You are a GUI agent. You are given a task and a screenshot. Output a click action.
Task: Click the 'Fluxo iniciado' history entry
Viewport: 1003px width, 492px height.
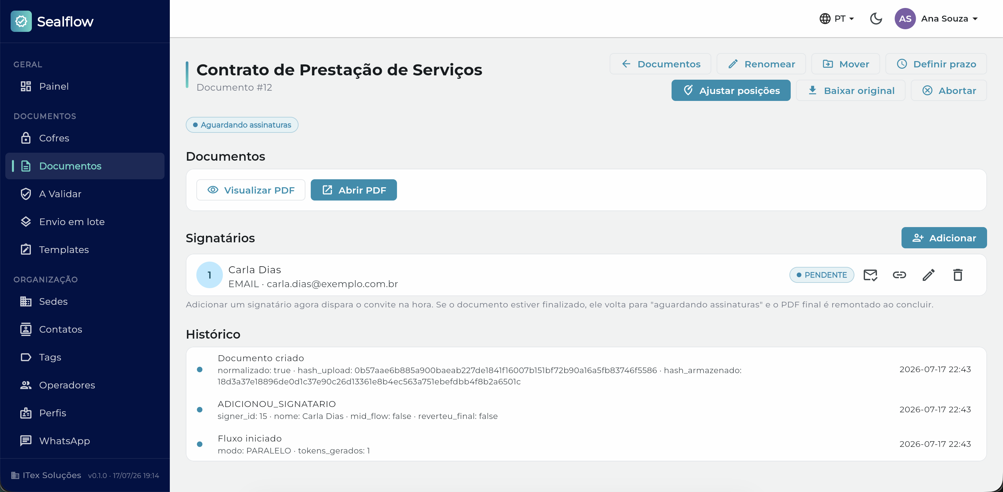(x=586, y=445)
